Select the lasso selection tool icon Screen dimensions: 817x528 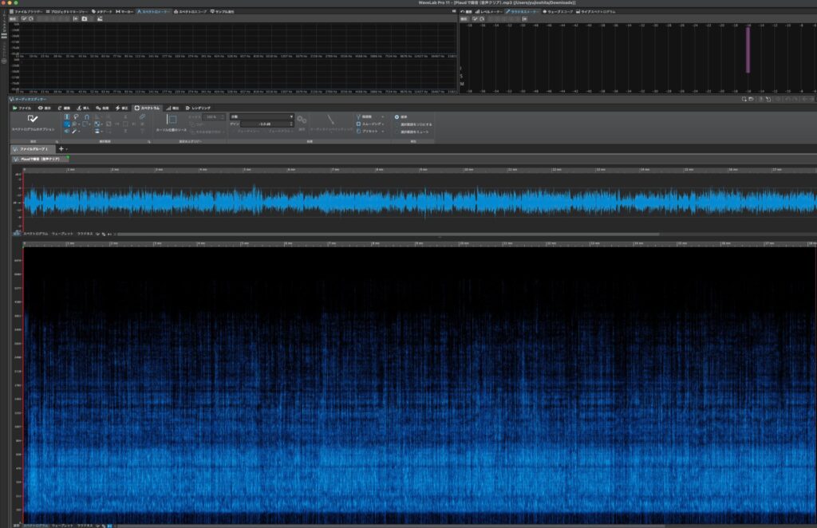pos(76,117)
